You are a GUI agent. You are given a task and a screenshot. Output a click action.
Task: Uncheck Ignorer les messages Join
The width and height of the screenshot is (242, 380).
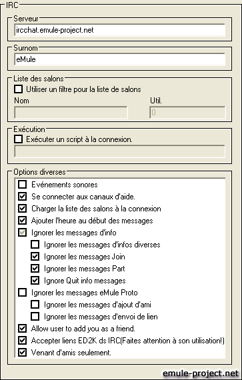pyautogui.click(x=35, y=257)
